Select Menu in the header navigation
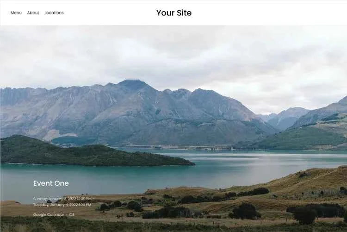The height and width of the screenshot is (232, 347). pos(16,13)
